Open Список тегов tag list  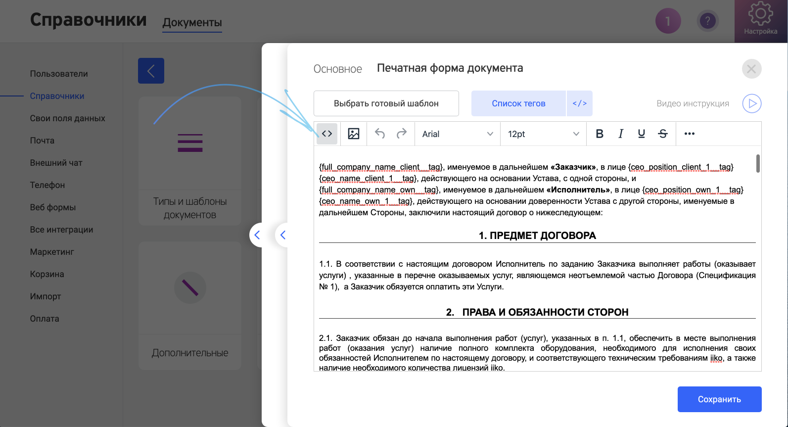pos(518,103)
